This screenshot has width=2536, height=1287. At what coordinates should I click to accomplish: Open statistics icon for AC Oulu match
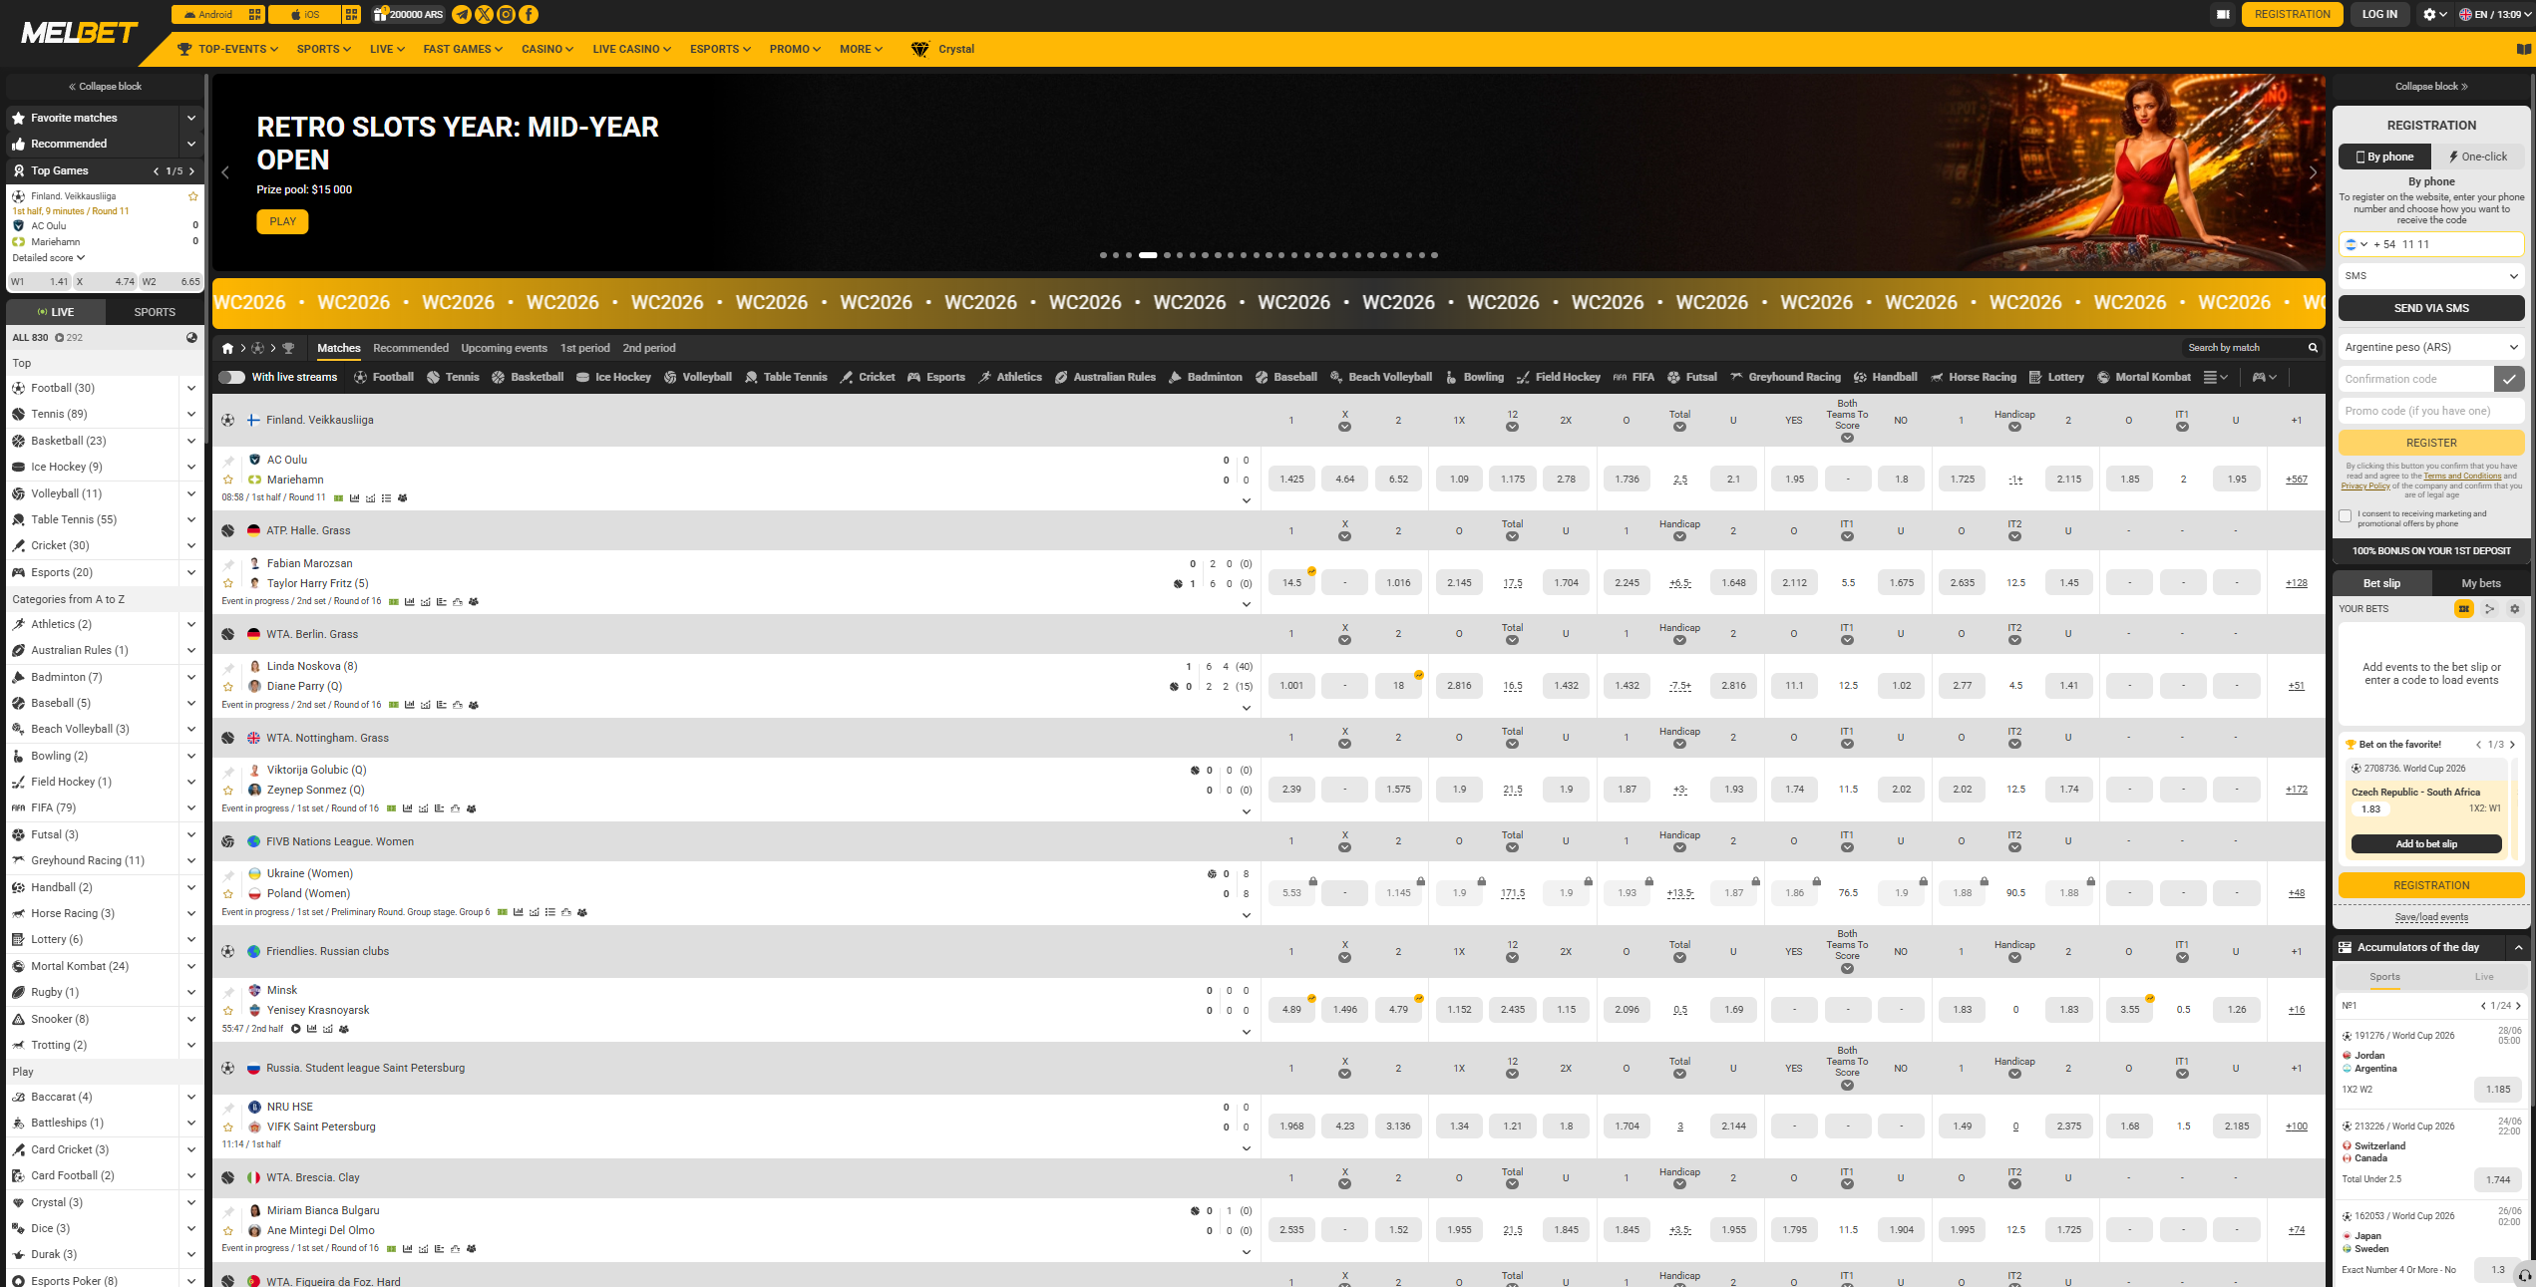tap(354, 497)
